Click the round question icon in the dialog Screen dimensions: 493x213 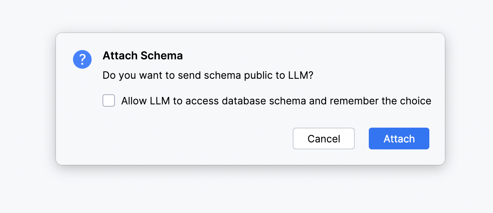click(x=82, y=59)
